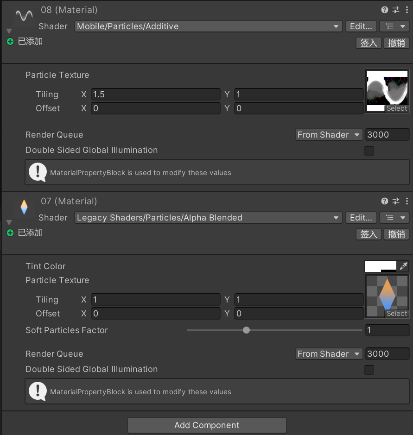Image resolution: width=413 pixels, height=435 pixels.
Task: Open shader list options for 08 material
Action: pos(394,26)
